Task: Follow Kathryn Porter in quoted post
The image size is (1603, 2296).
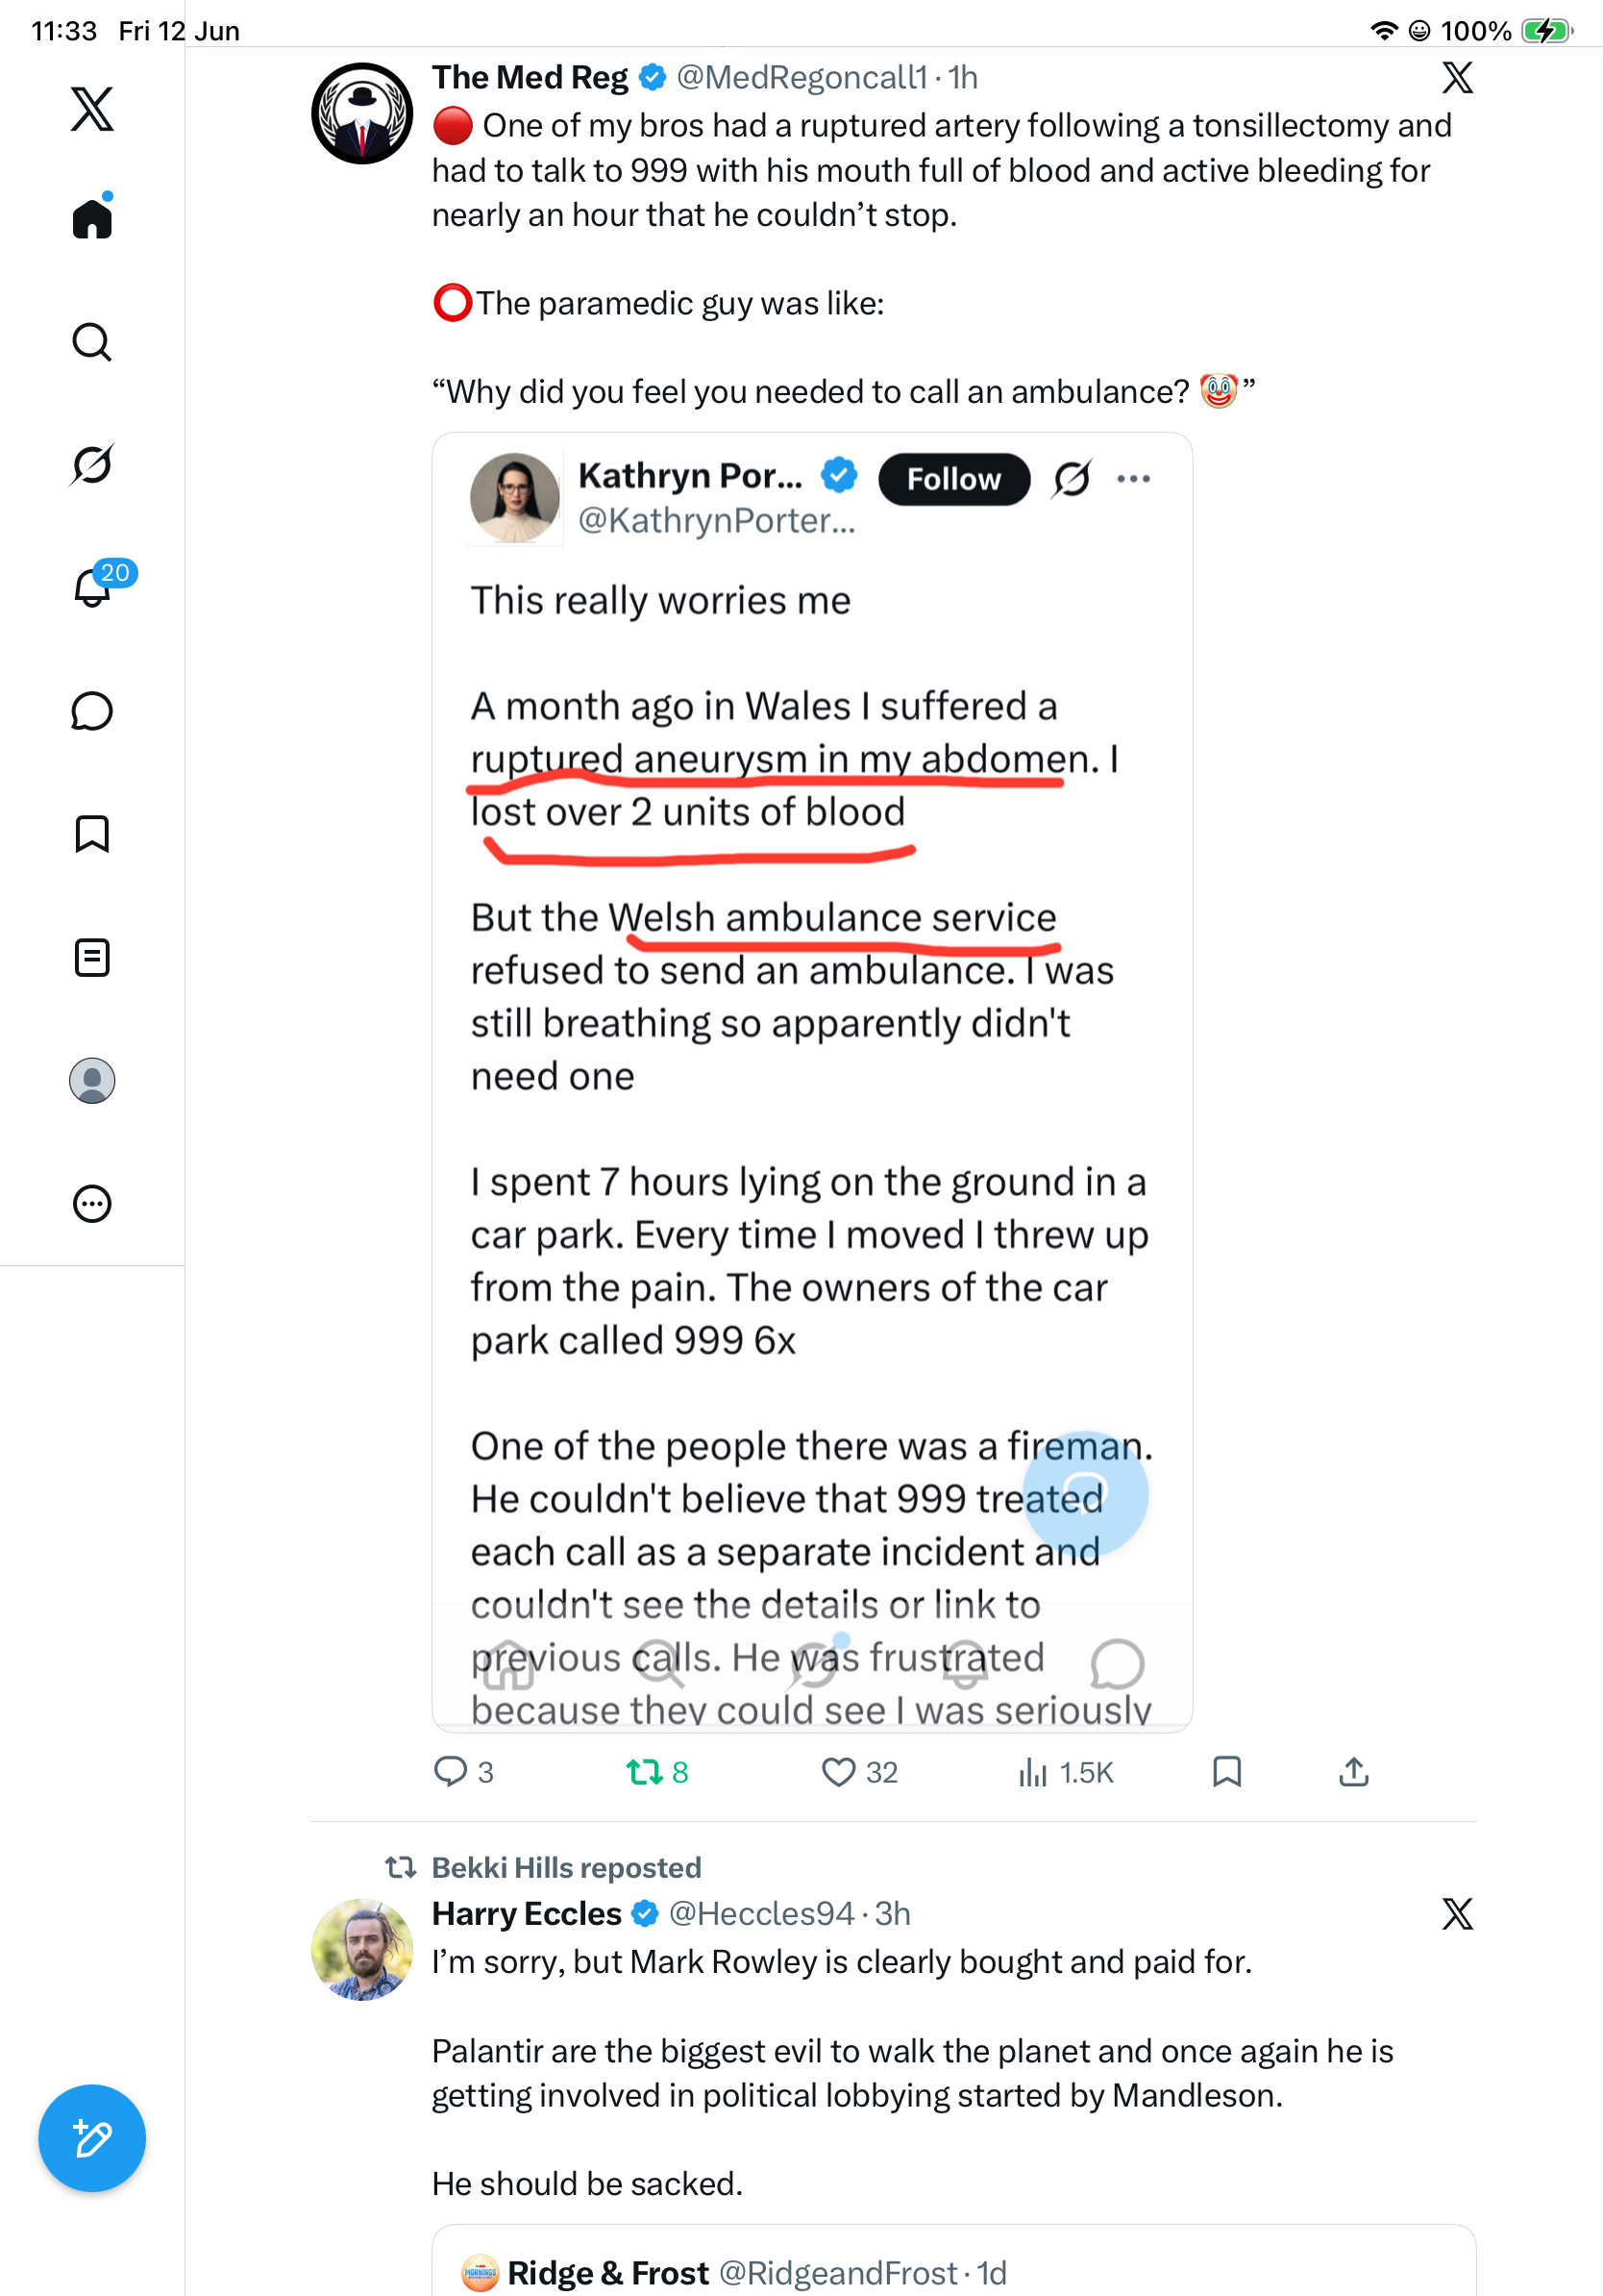Action: point(953,479)
